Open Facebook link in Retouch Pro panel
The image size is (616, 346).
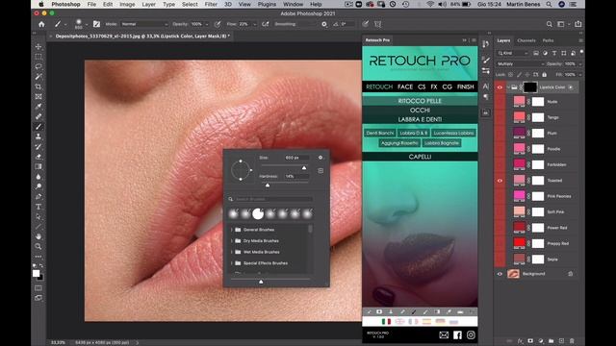click(457, 335)
